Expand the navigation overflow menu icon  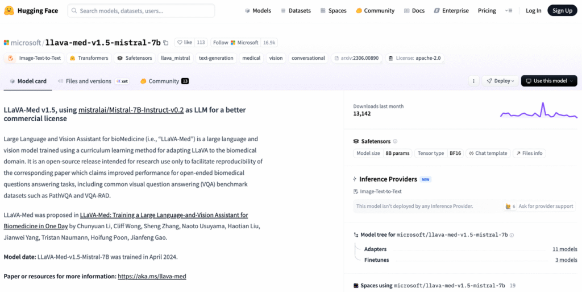click(x=509, y=11)
